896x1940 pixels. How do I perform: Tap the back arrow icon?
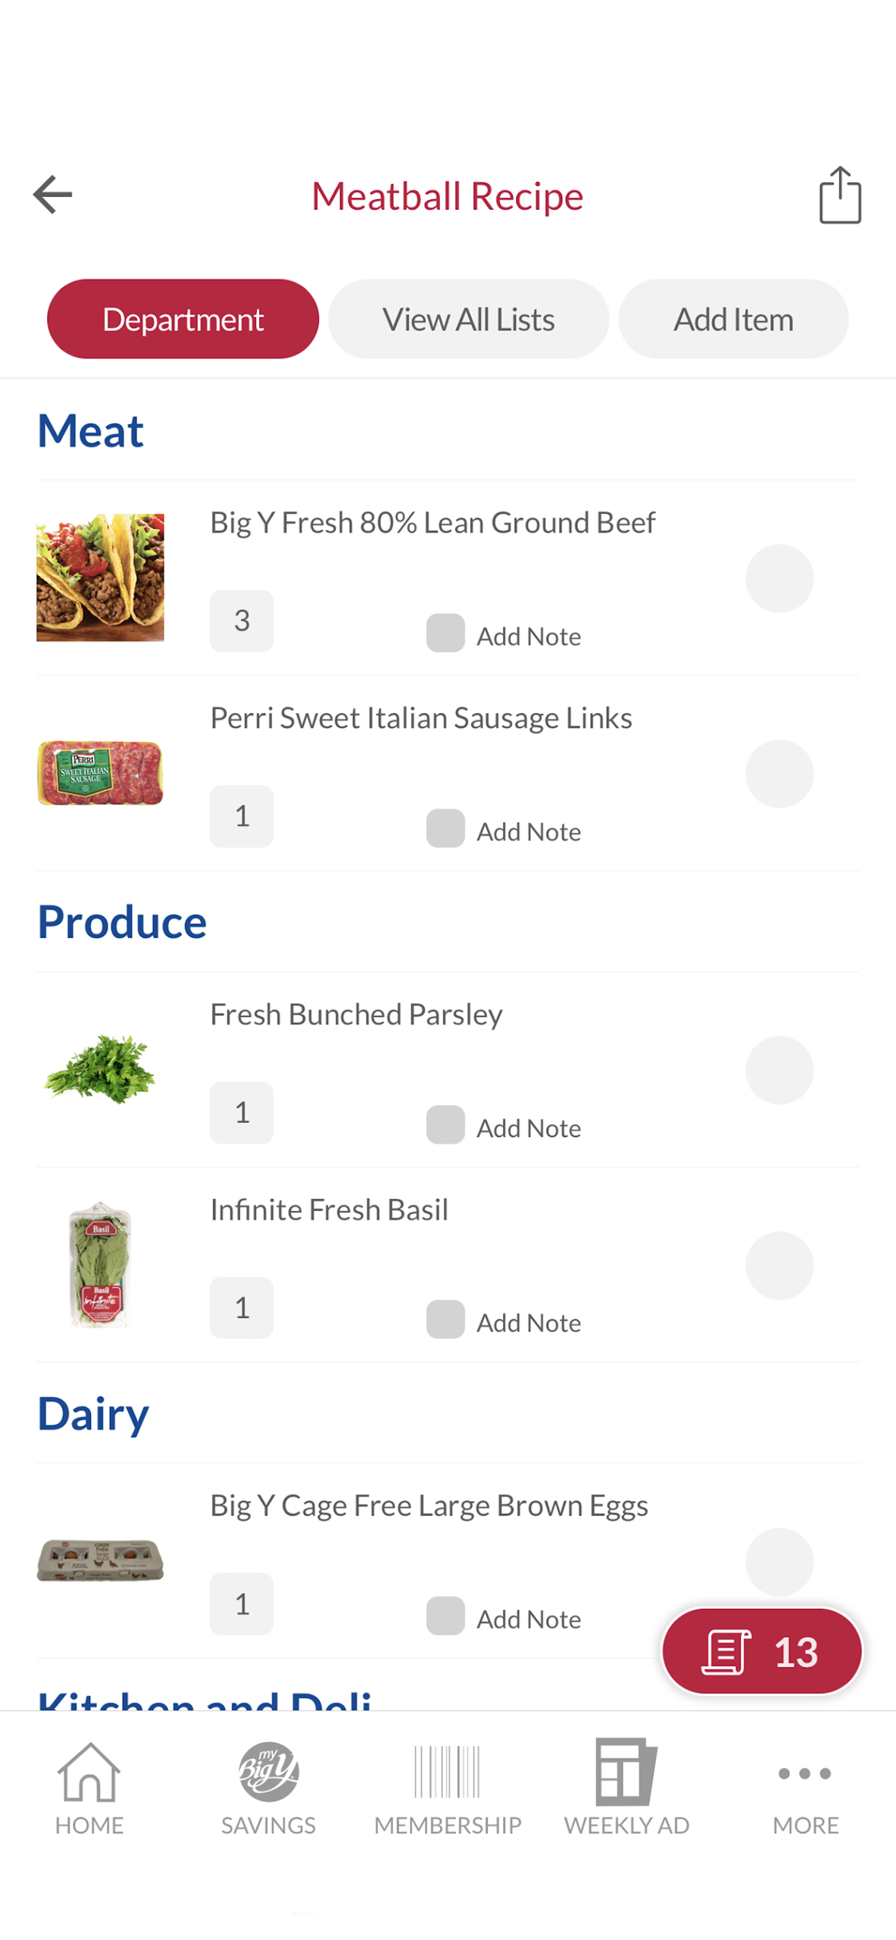tap(52, 195)
